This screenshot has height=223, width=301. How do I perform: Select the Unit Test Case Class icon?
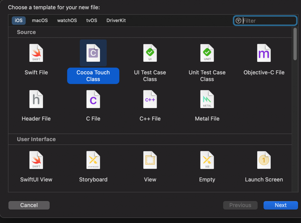pyautogui.click(x=207, y=53)
